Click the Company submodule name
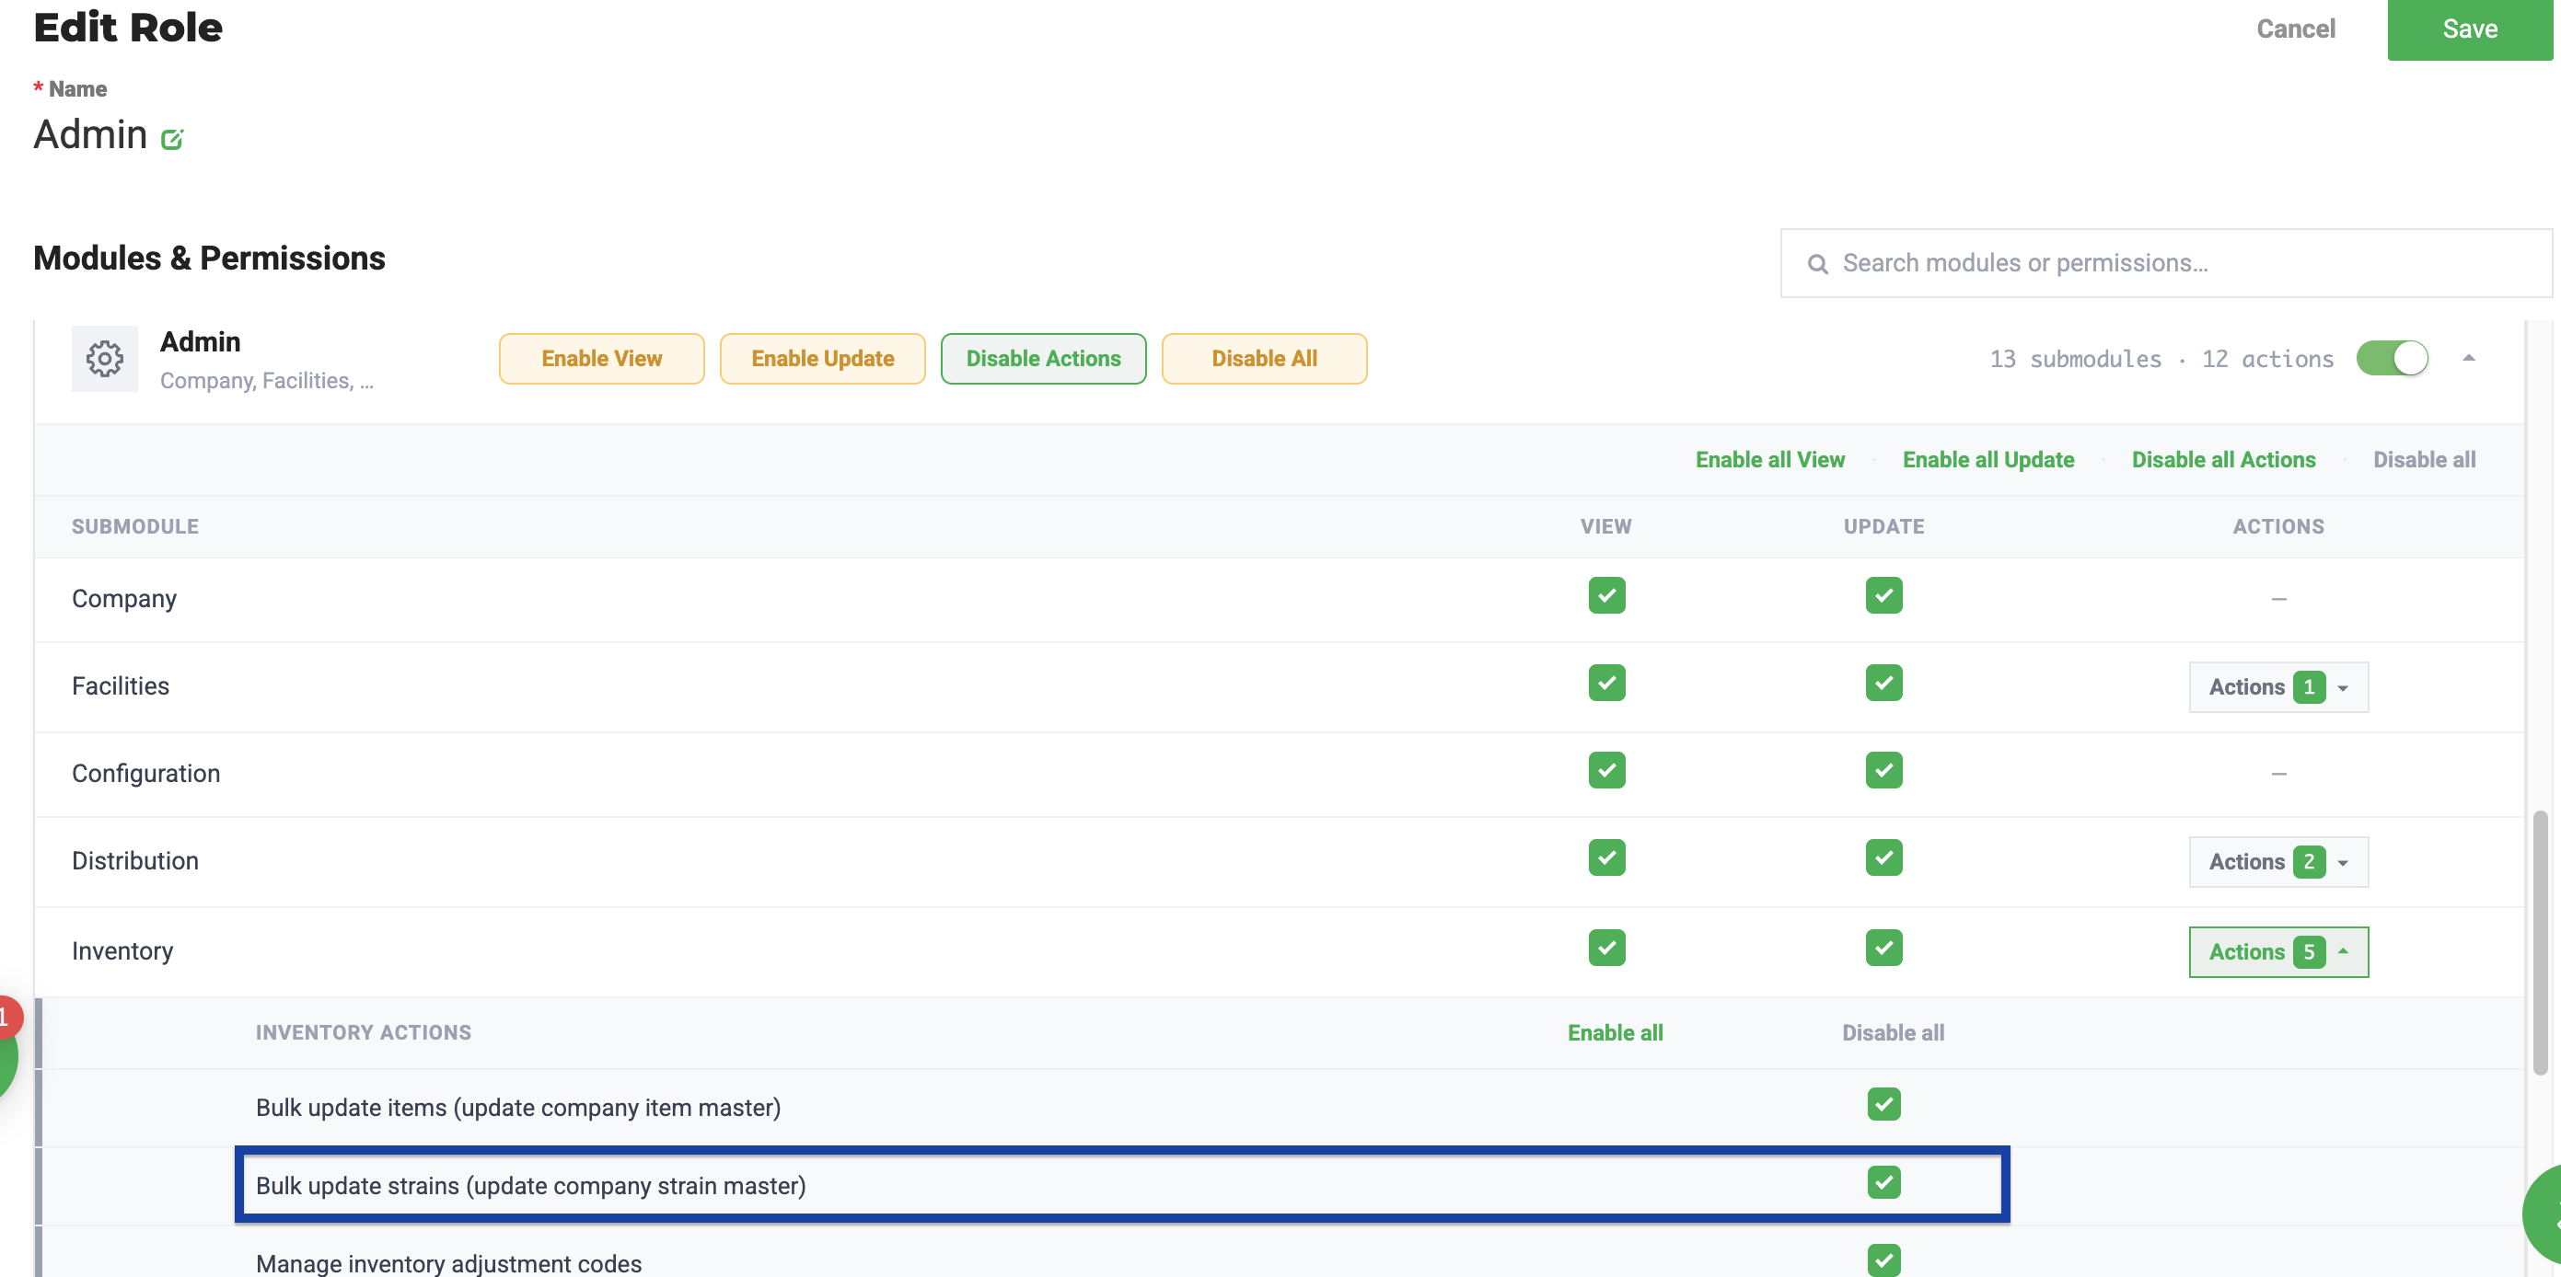The height and width of the screenshot is (1277, 2561). [x=124, y=599]
